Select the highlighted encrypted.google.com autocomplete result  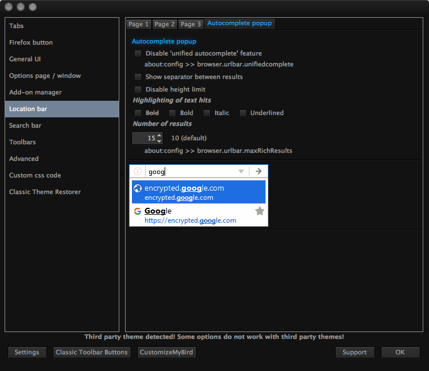198,192
